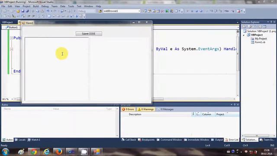Open the Help menu
Viewport: 277px width, 156px height.
click(x=98, y=6)
